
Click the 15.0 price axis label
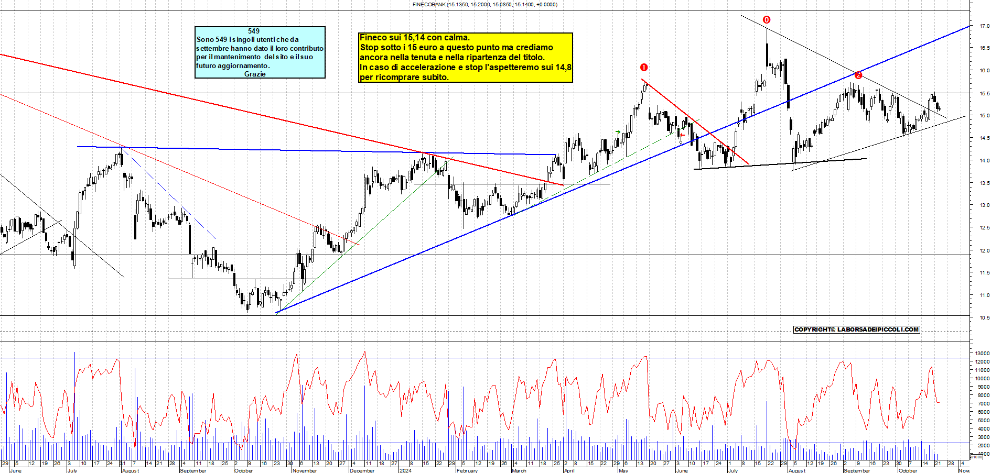point(984,115)
